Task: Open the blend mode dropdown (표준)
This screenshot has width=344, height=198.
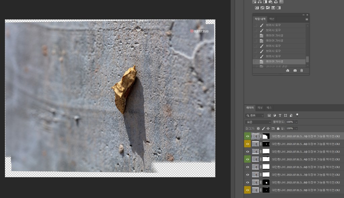Action: pos(258,122)
